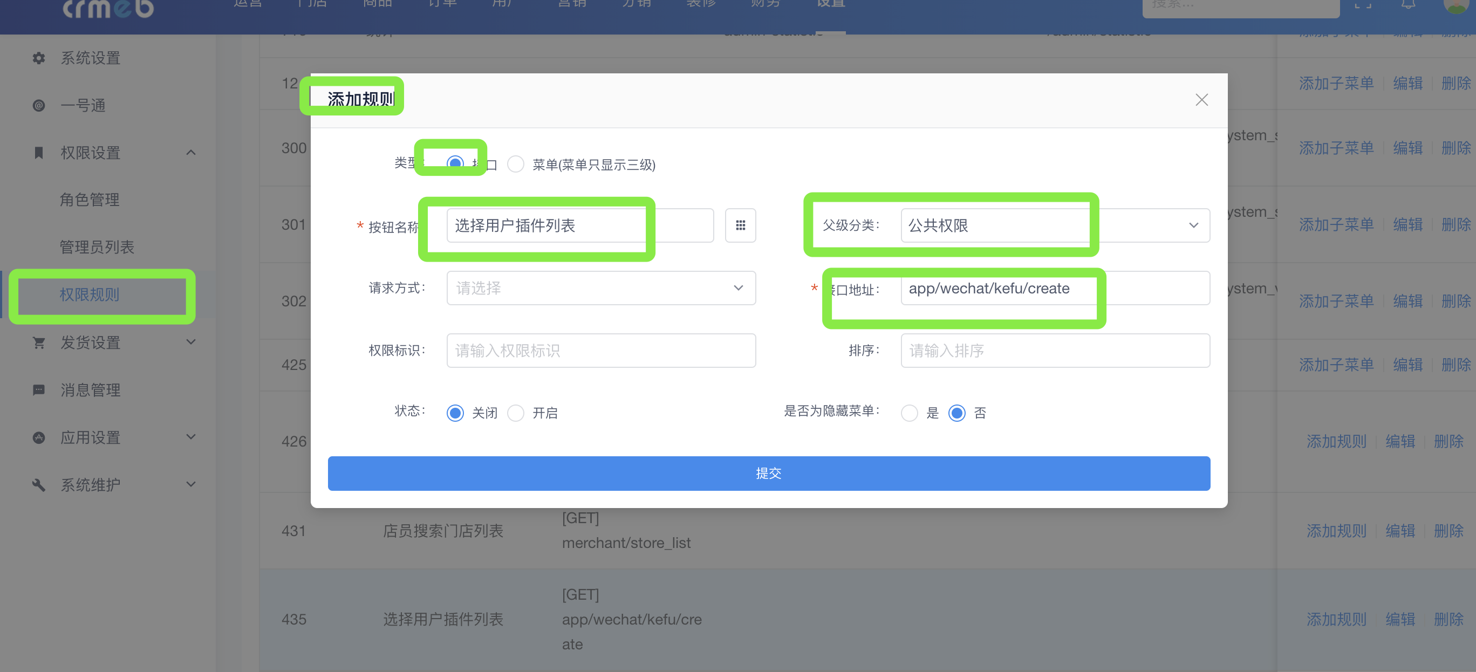Focus the 权限标识 input field

(x=601, y=351)
